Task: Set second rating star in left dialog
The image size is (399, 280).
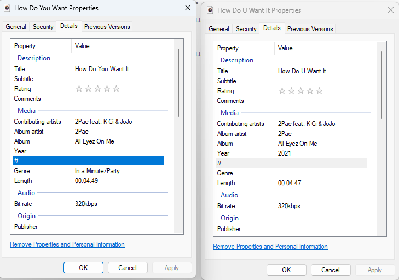Action: 88,89
